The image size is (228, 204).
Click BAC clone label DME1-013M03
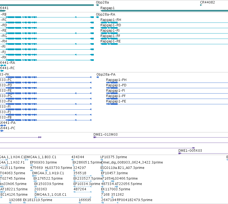coord(105,135)
